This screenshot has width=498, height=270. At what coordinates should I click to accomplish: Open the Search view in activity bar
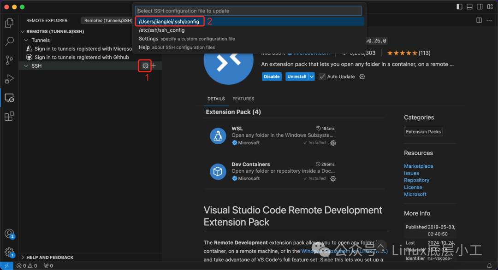coord(9,41)
